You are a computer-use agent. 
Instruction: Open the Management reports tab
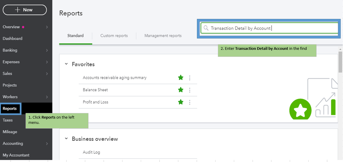click(163, 36)
